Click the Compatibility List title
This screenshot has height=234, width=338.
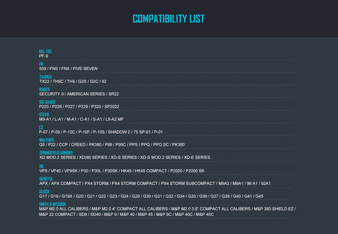[x=168, y=19]
